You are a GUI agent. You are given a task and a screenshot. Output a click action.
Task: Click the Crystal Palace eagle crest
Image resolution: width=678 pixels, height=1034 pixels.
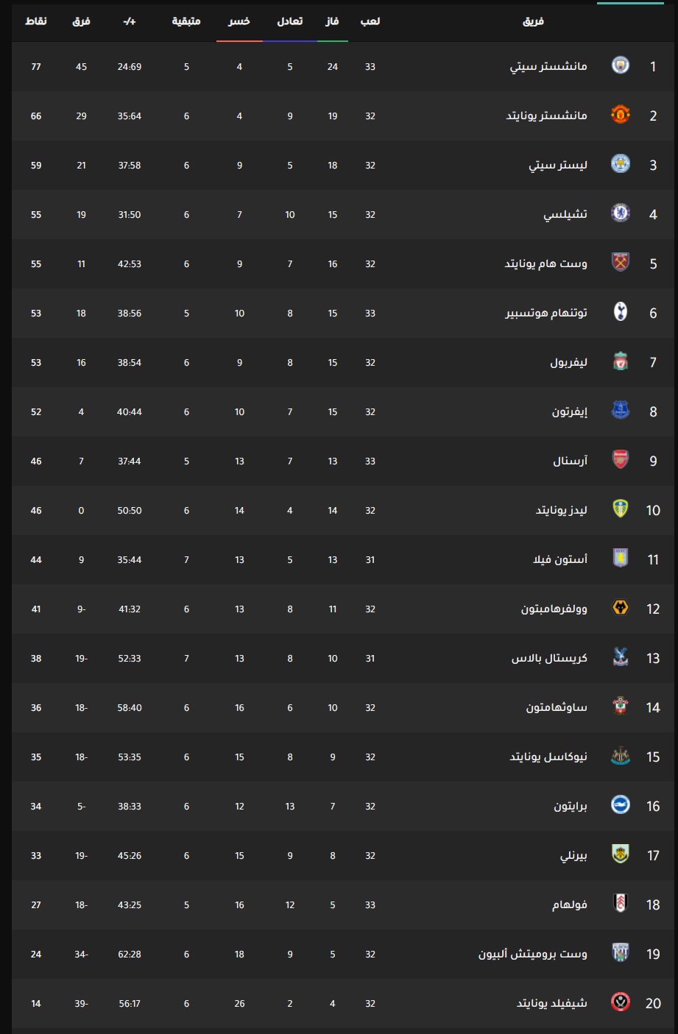coord(621,658)
